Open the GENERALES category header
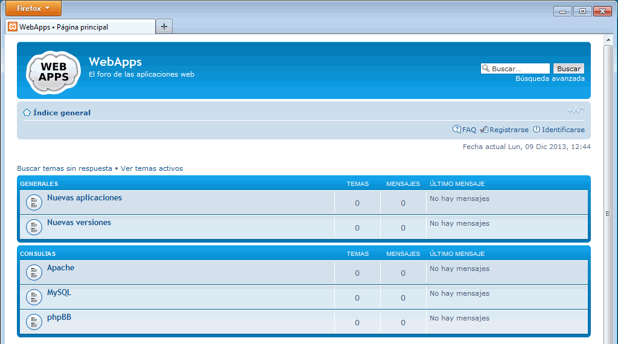The width and height of the screenshot is (618, 344). (39, 183)
